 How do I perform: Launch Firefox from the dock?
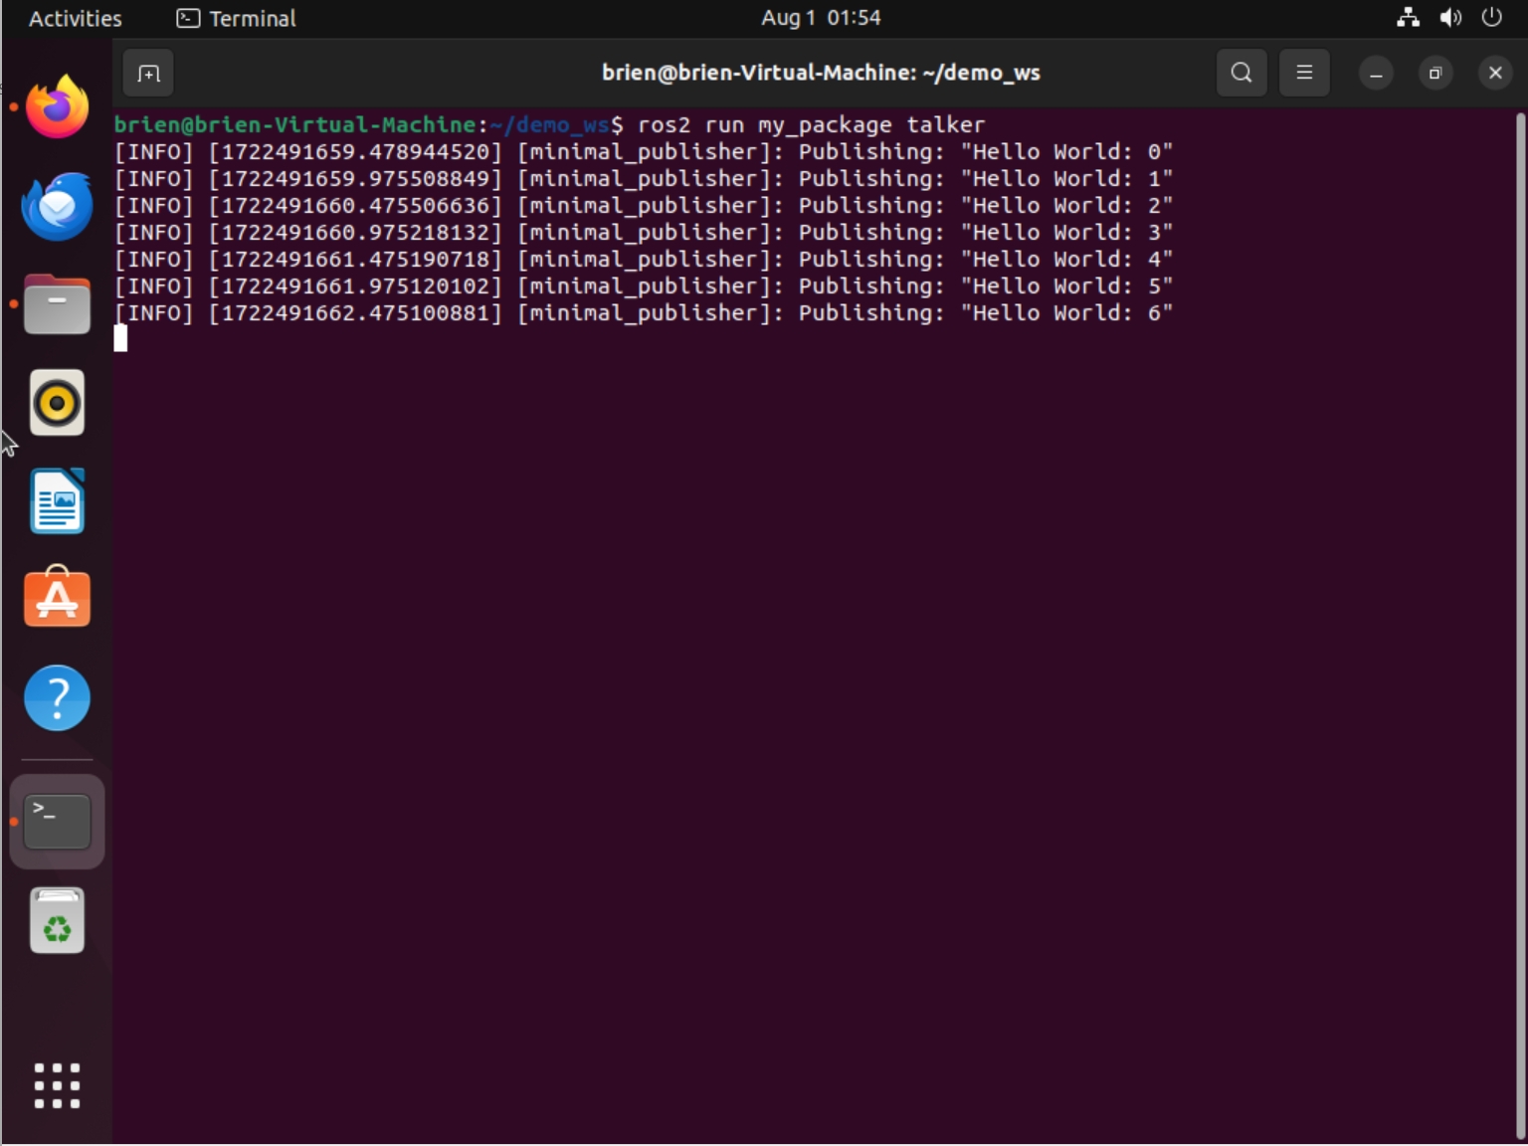[57, 107]
